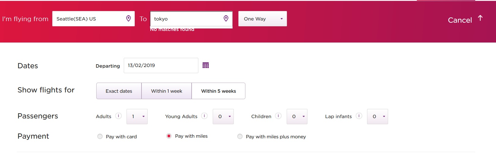Choose the Within 5 weeks tab
This screenshot has width=496, height=153.
point(219,91)
